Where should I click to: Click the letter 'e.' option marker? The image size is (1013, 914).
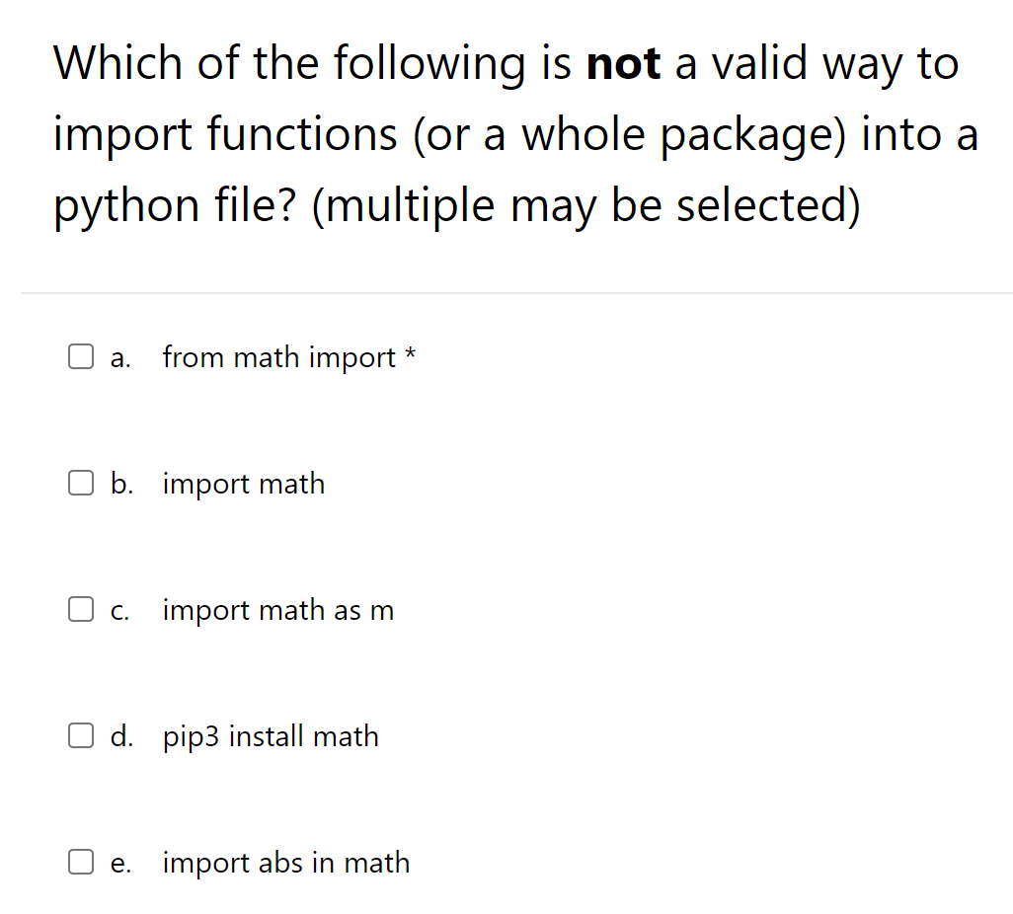click(x=120, y=864)
